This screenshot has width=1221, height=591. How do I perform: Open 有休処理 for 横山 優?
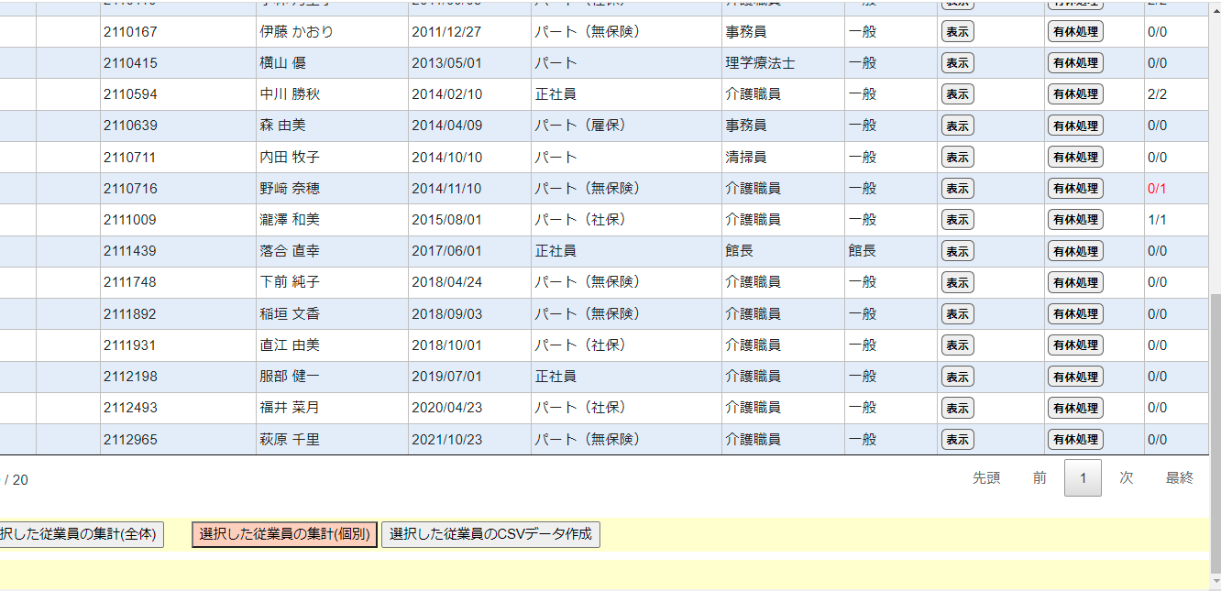coord(1074,63)
